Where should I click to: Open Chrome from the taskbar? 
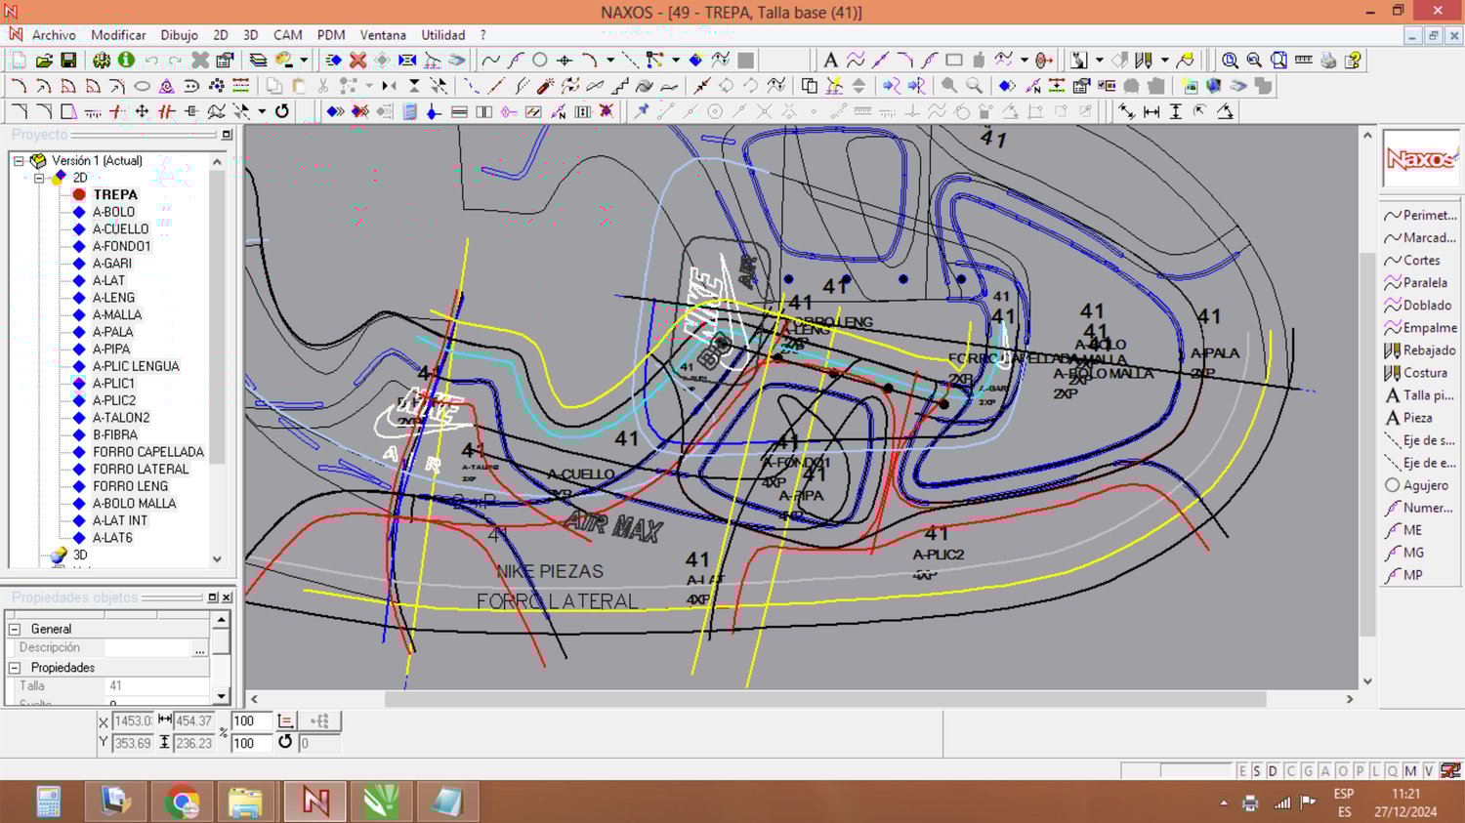[182, 802]
